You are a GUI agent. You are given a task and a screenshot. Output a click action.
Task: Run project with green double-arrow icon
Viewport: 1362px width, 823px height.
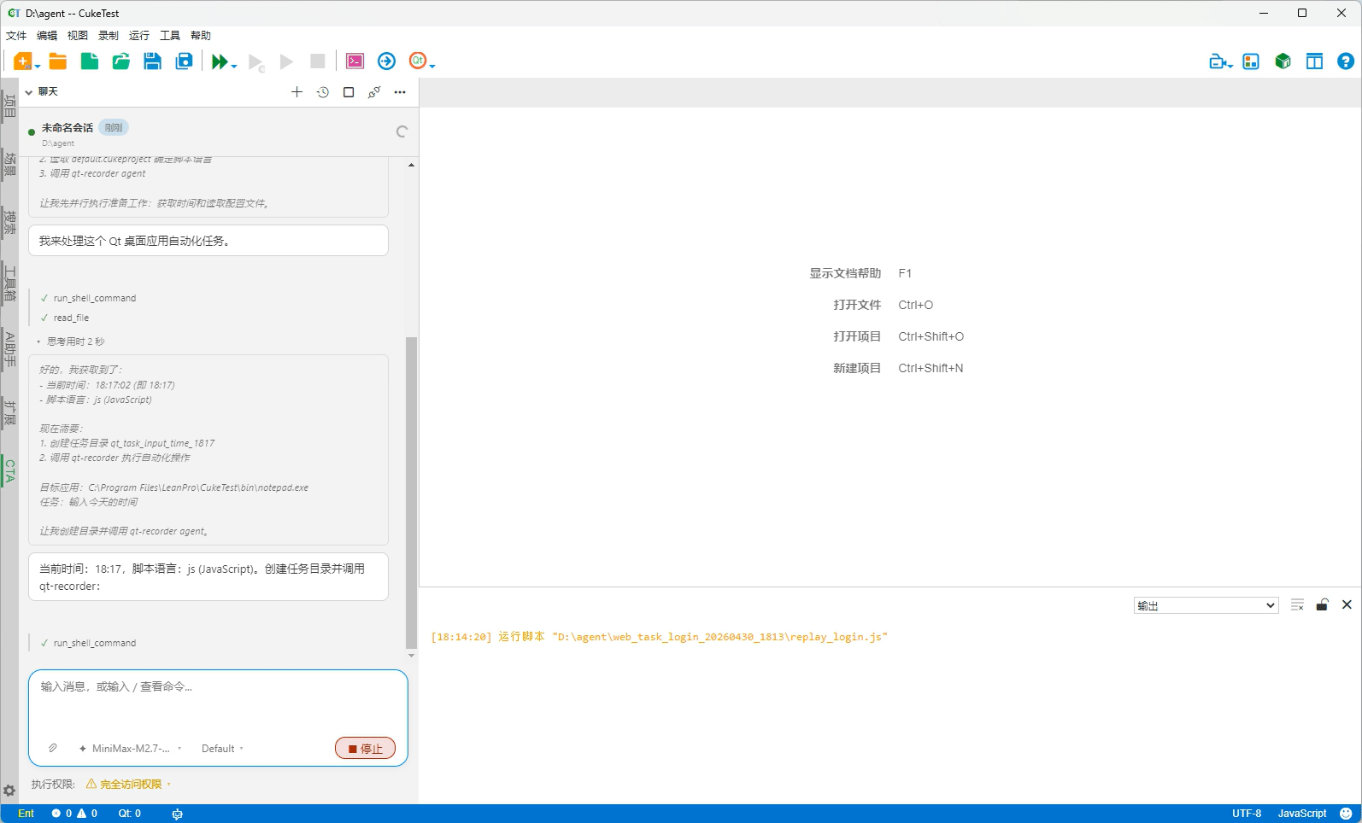pos(220,61)
